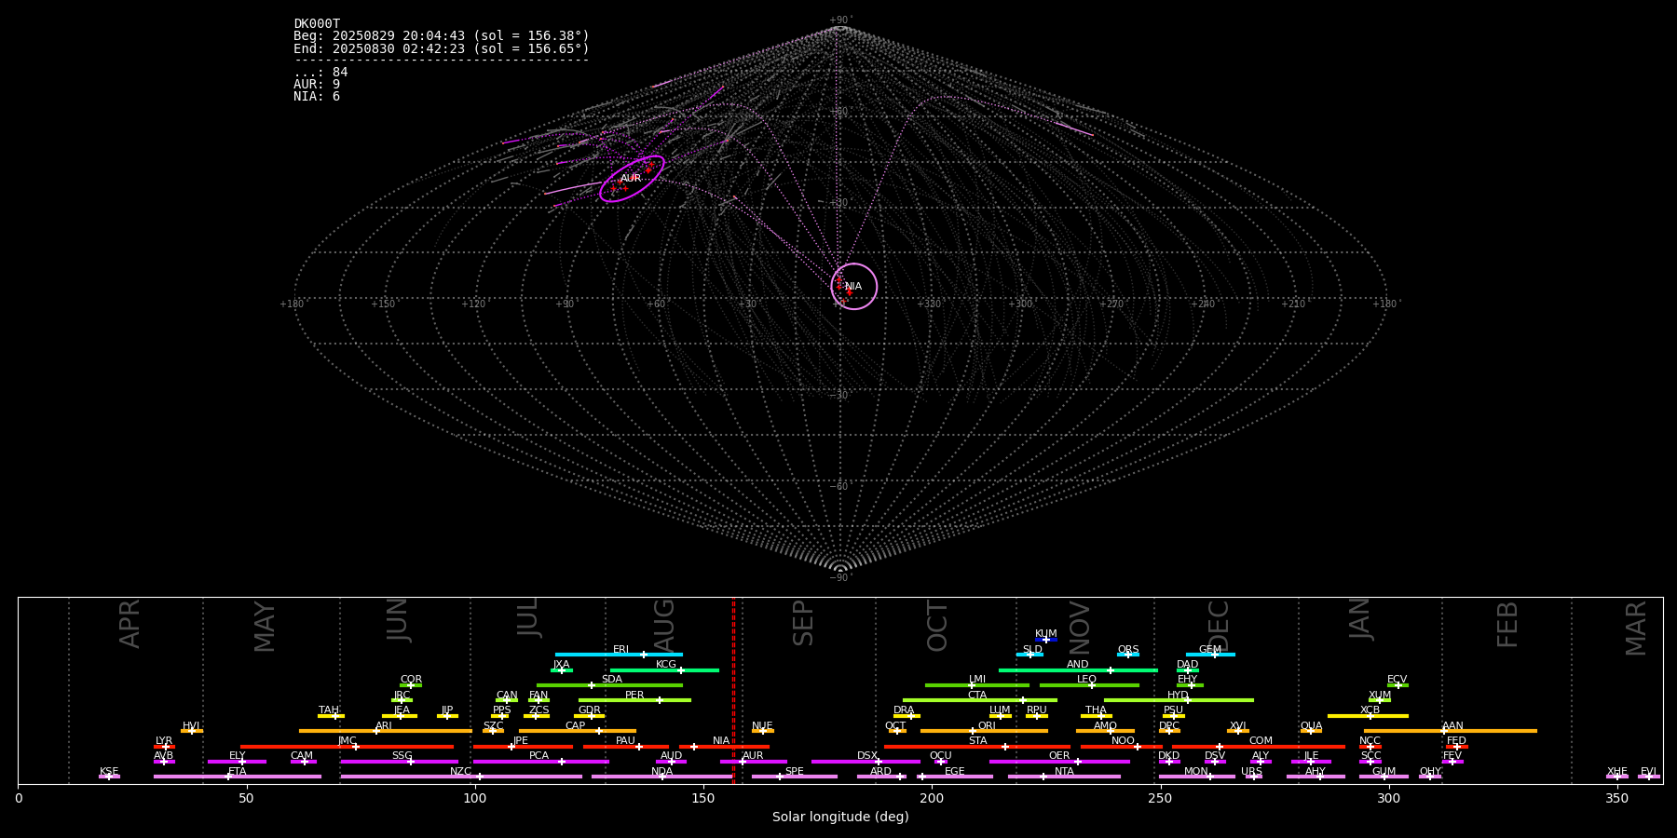Click the 'NIA: 6' count line
Screen dimensions: 1677x838
pyautogui.click(x=317, y=97)
